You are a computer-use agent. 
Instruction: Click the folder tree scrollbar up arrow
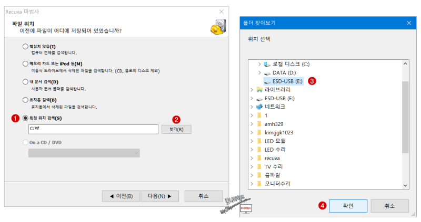[x=405, y=64]
